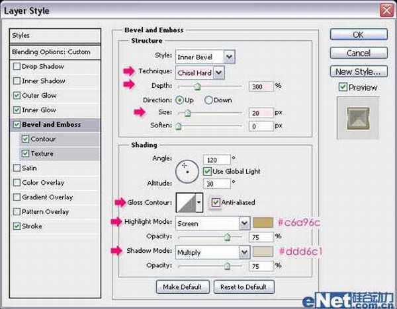
Task: Click the Gloss Contour curve thumbnail
Action: 185,202
